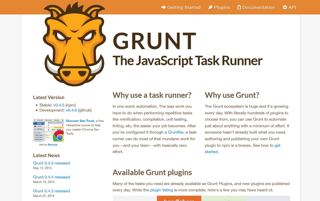Open the Discover Dev Tools course link

point(80,121)
